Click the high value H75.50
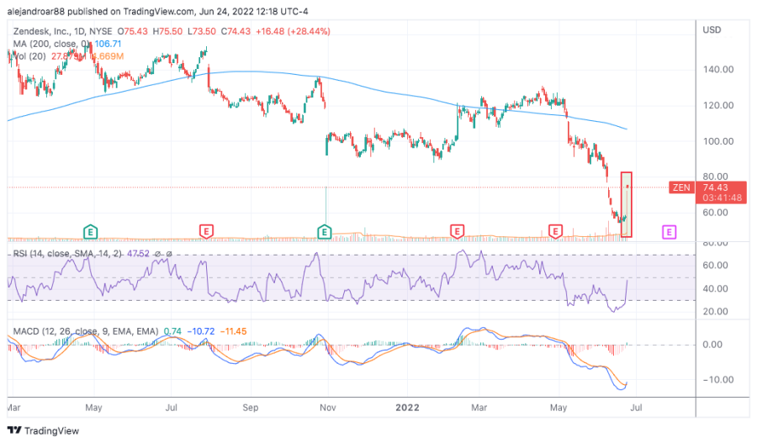The height and width of the screenshot is (443, 757). click(167, 31)
